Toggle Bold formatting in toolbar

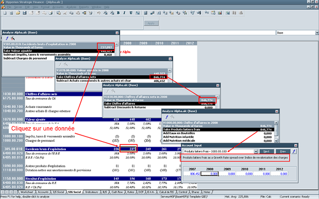(118, 13)
